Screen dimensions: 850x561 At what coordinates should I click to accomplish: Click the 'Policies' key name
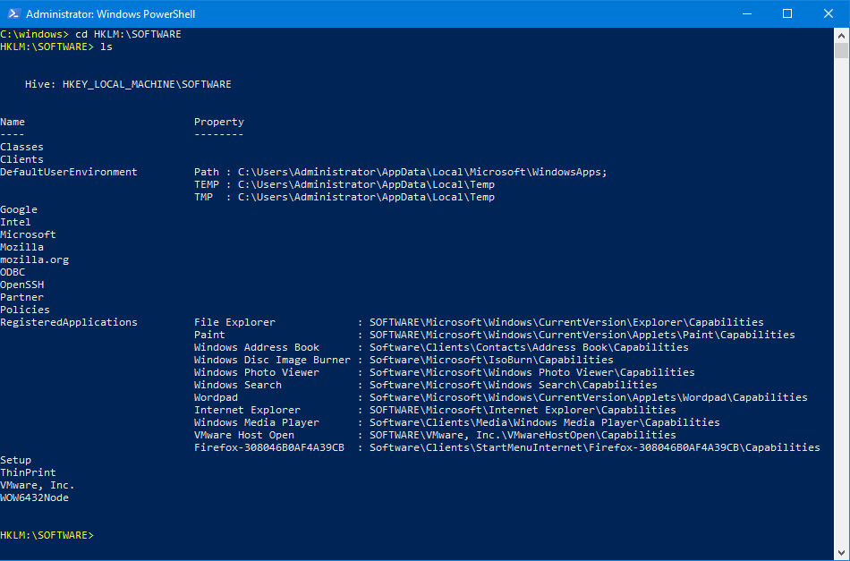25,310
